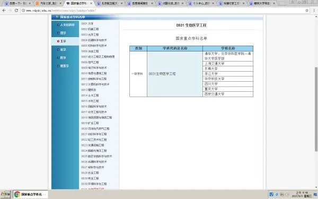The height and width of the screenshot is (199, 318).
Task: Close the 国家重点学科 tab
Action: [x=91, y=4]
